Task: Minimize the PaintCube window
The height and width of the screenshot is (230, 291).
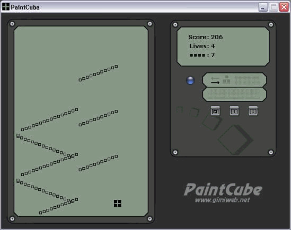Action: tap(263, 7)
